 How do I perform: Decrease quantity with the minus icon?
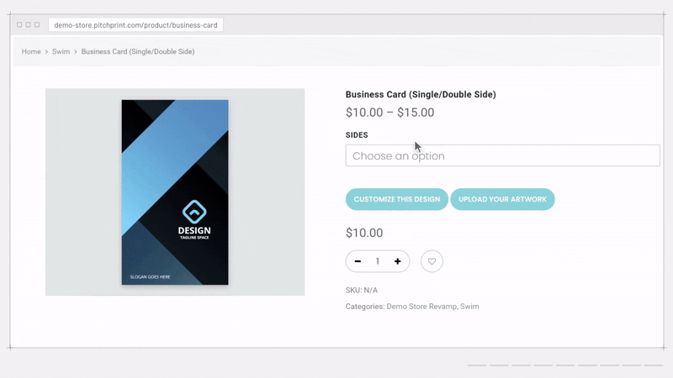pos(358,261)
